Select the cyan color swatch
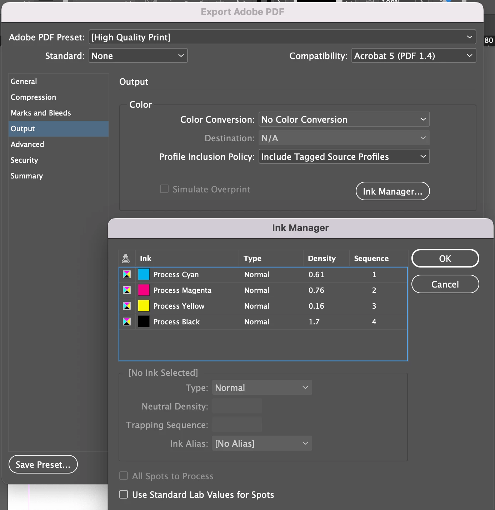The height and width of the screenshot is (510, 495). point(144,274)
